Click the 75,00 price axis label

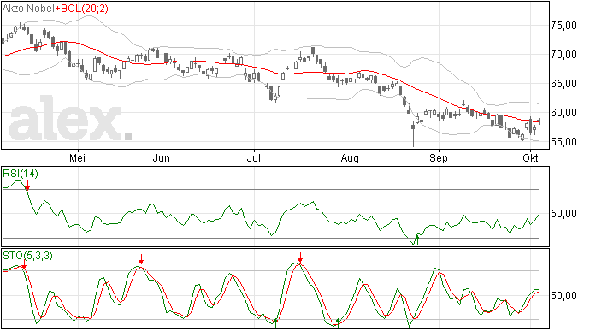click(x=563, y=25)
